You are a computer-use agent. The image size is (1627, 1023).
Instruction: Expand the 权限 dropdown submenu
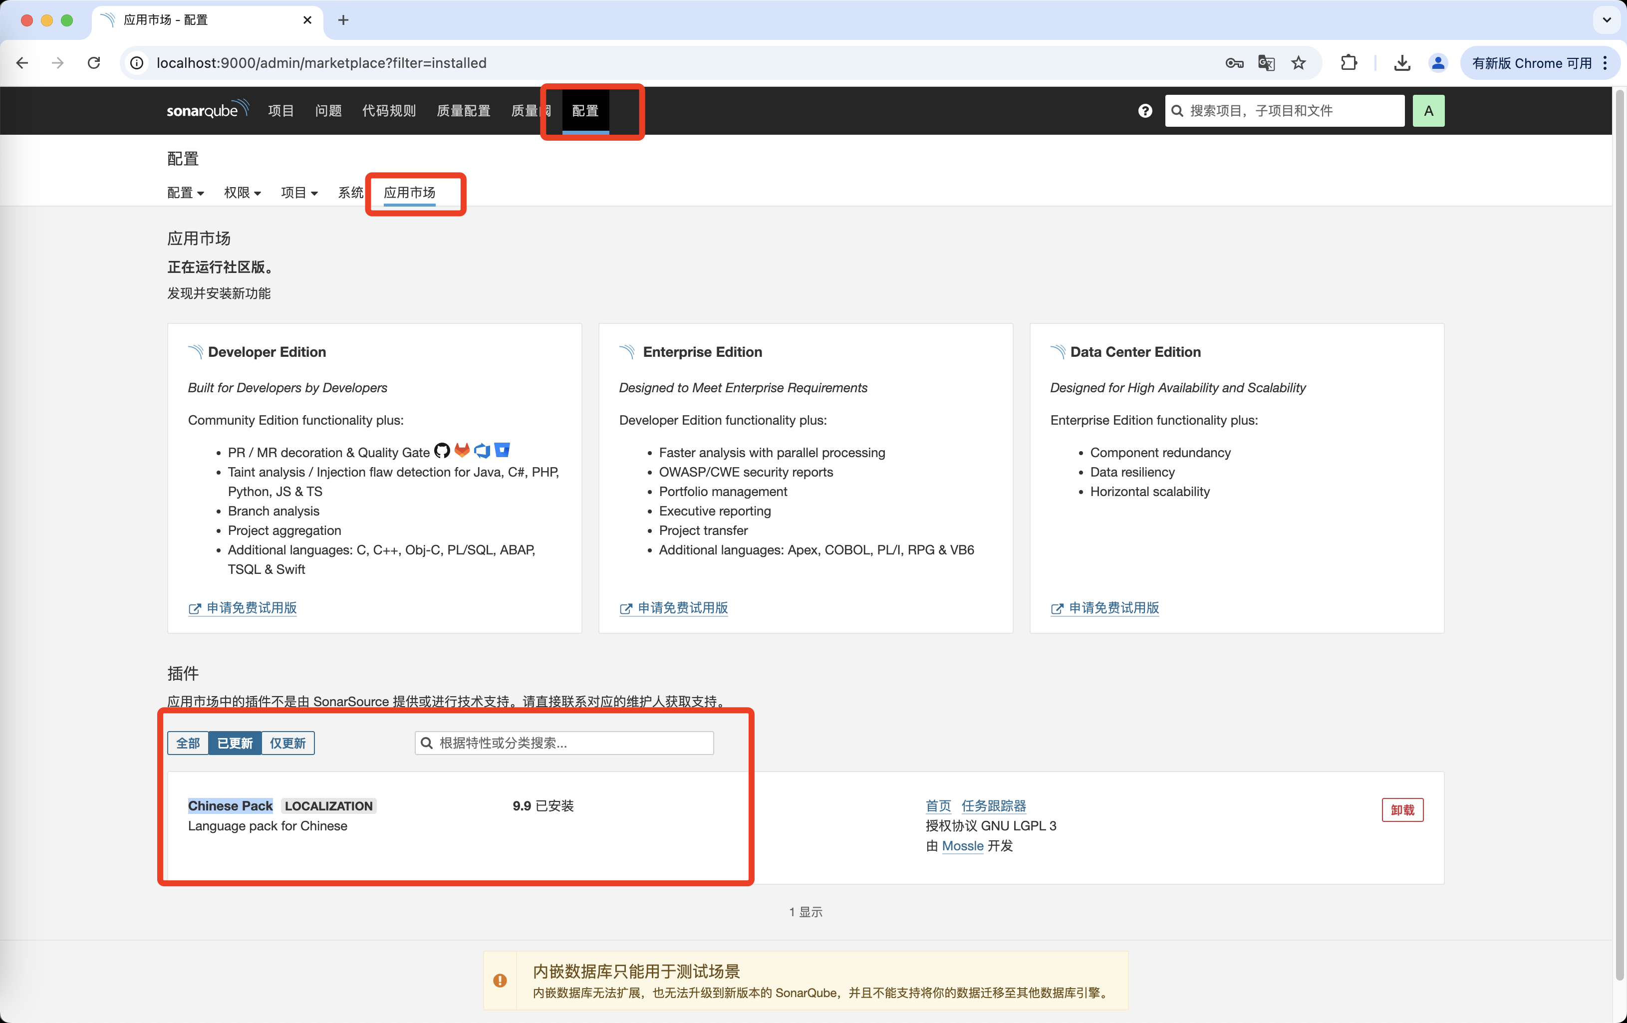(242, 193)
